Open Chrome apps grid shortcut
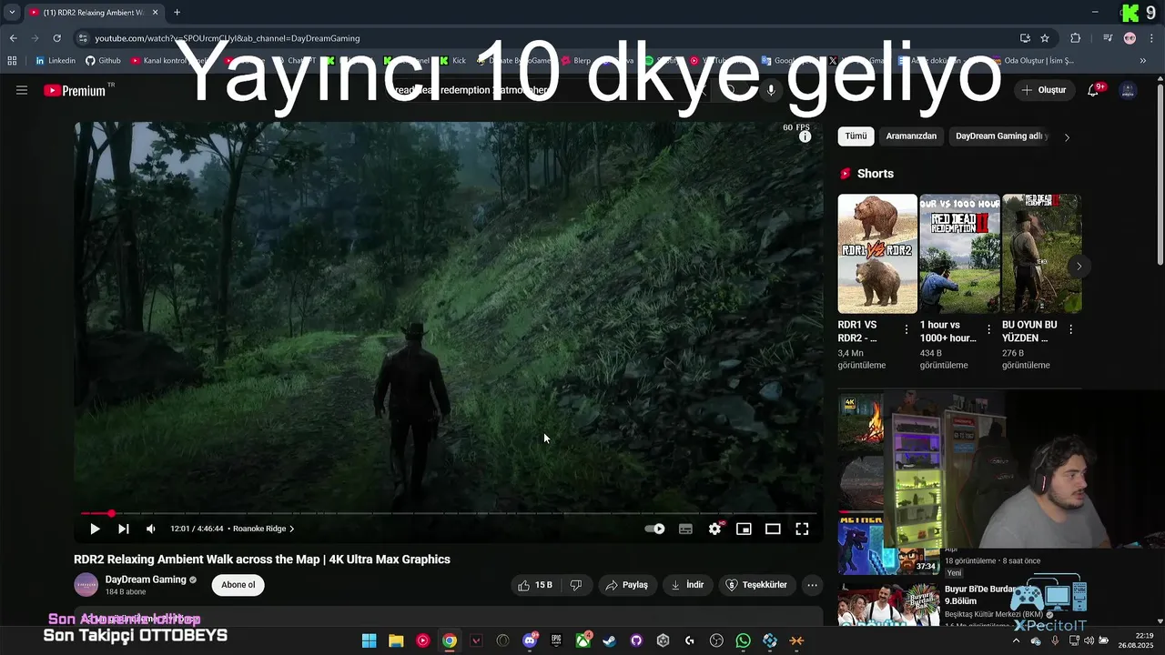Image resolution: width=1165 pixels, height=655 pixels. click(12, 61)
